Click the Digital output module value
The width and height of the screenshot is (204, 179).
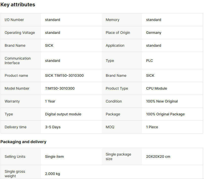(63, 114)
